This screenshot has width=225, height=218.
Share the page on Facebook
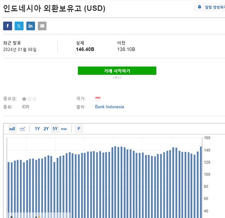click(x=7, y=26)
